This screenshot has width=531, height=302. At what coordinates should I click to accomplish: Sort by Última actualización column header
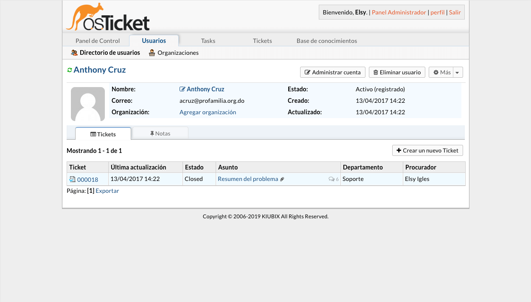pos(138,167)
